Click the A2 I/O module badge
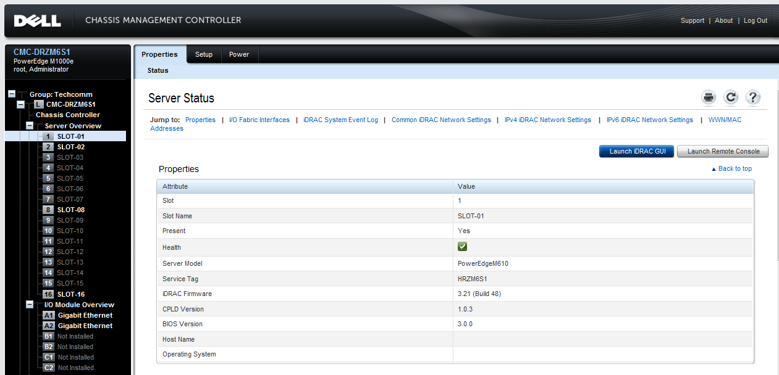The width and height of the screenshot is (779, 375). [x=49, y=326]
